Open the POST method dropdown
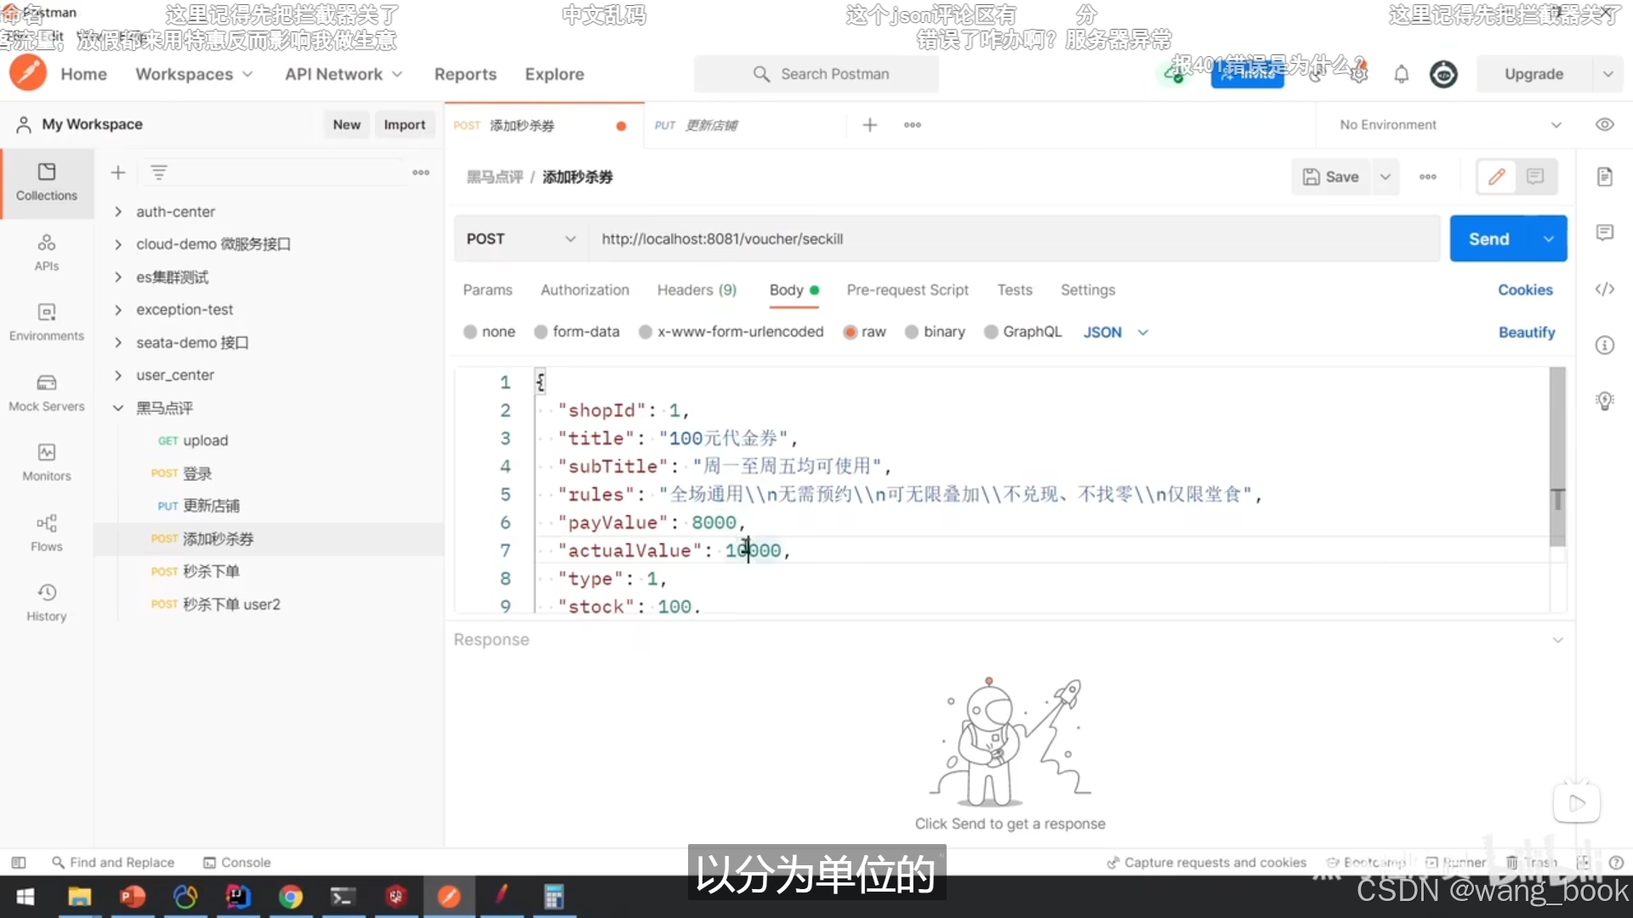The height and width of the screenshot is (918, 1633). (x=520, y=239)
